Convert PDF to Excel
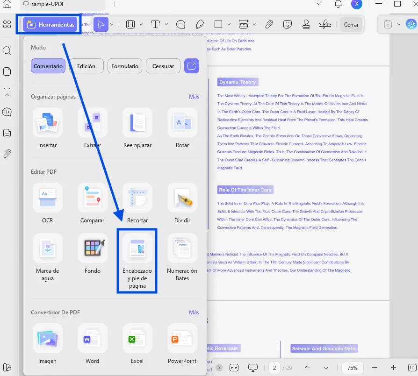418x376 pixels. (x=137, y=344)
